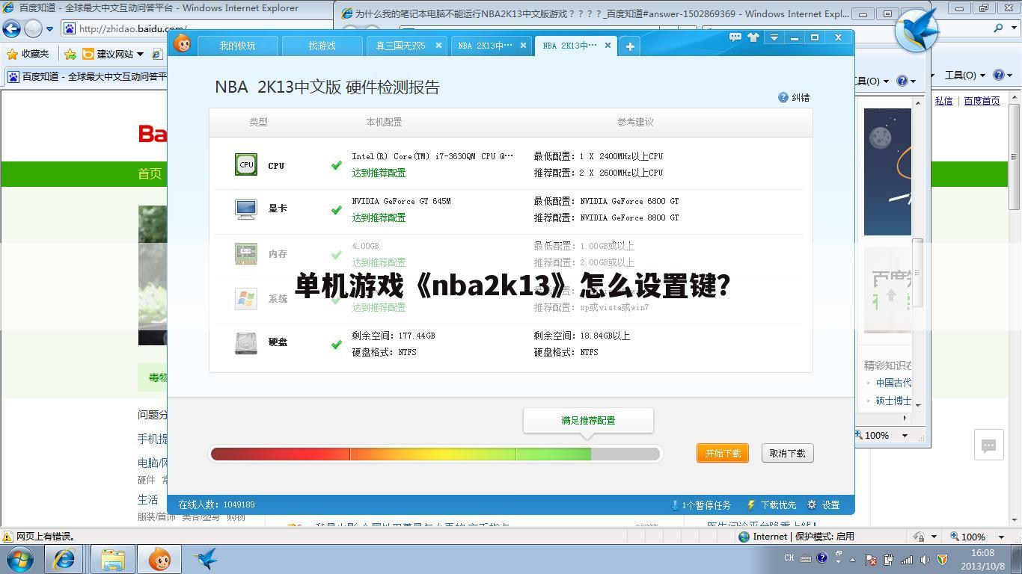This screenshot has width=1022, height=574.
Task: Click IE back button in left window
Action: point(11,28)
